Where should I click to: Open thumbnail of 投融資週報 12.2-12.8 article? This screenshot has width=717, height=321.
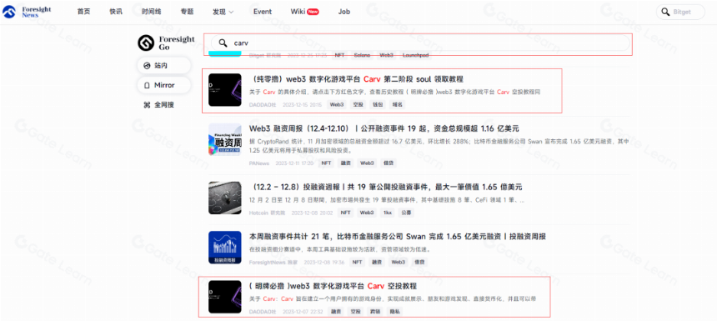(224, 198)
